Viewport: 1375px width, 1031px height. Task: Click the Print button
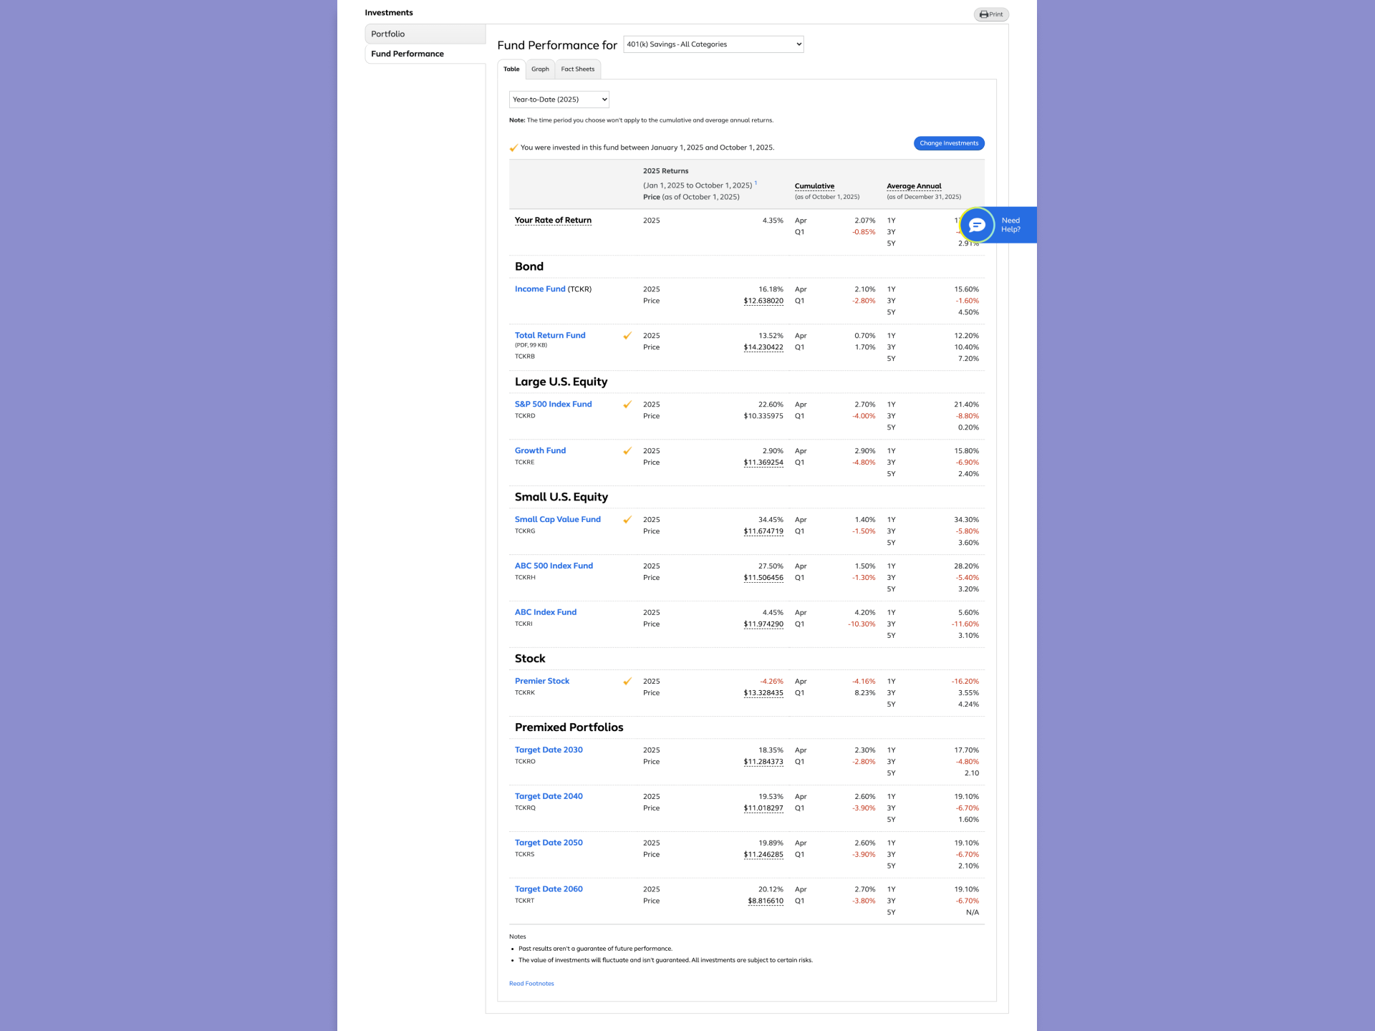[x=991, y=14]
